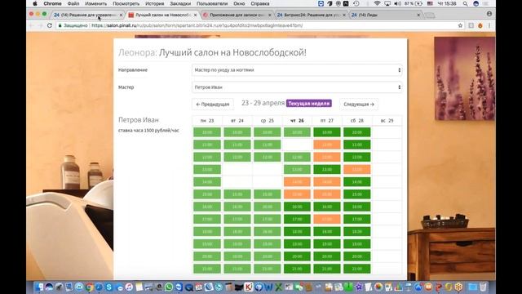Viewport: 522px width, 294px height.
Task: Click the battery status indicator
Action: click(x=413, y=3)
